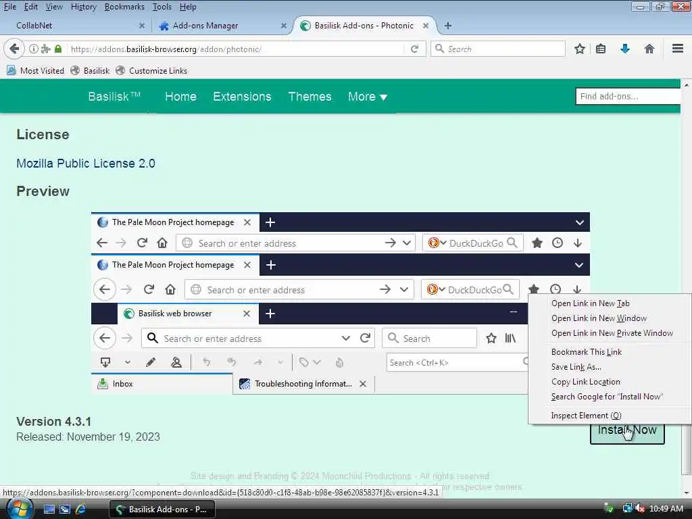Click the Switch between windows icon

(x=65, y=510)
